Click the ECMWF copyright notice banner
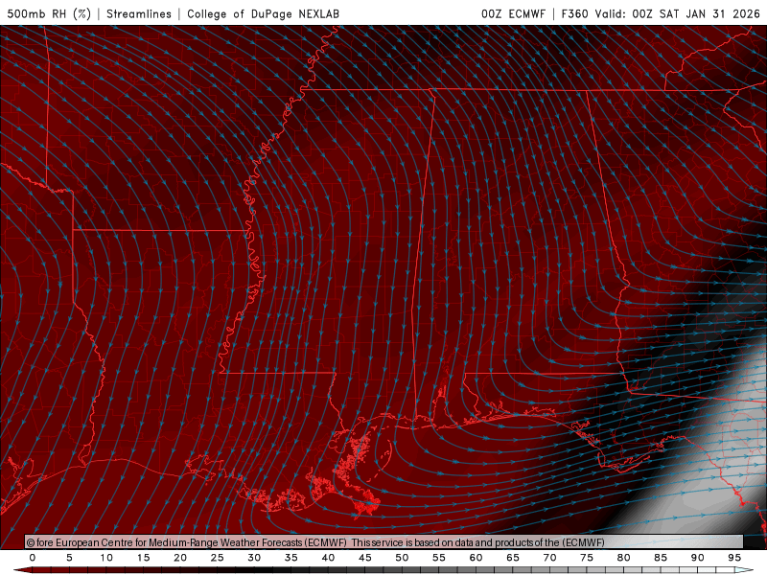 [x=384, y=541]
